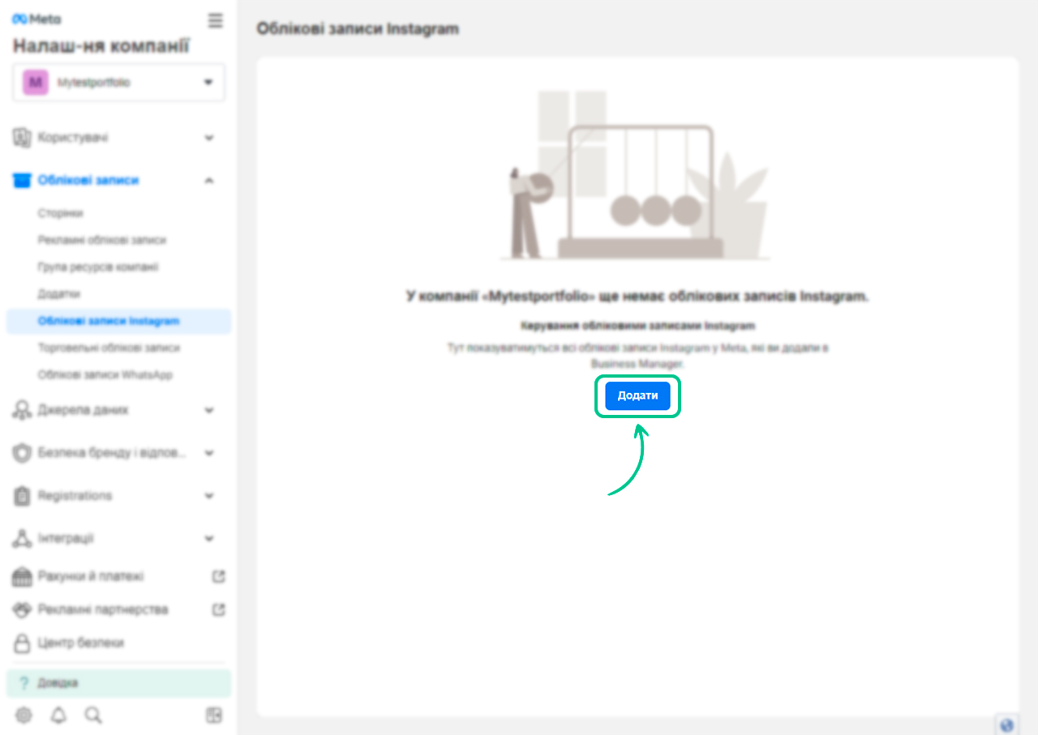Open notifications bell icon
The width and height of the screenshot is (1038, 735).
[58, 715]
